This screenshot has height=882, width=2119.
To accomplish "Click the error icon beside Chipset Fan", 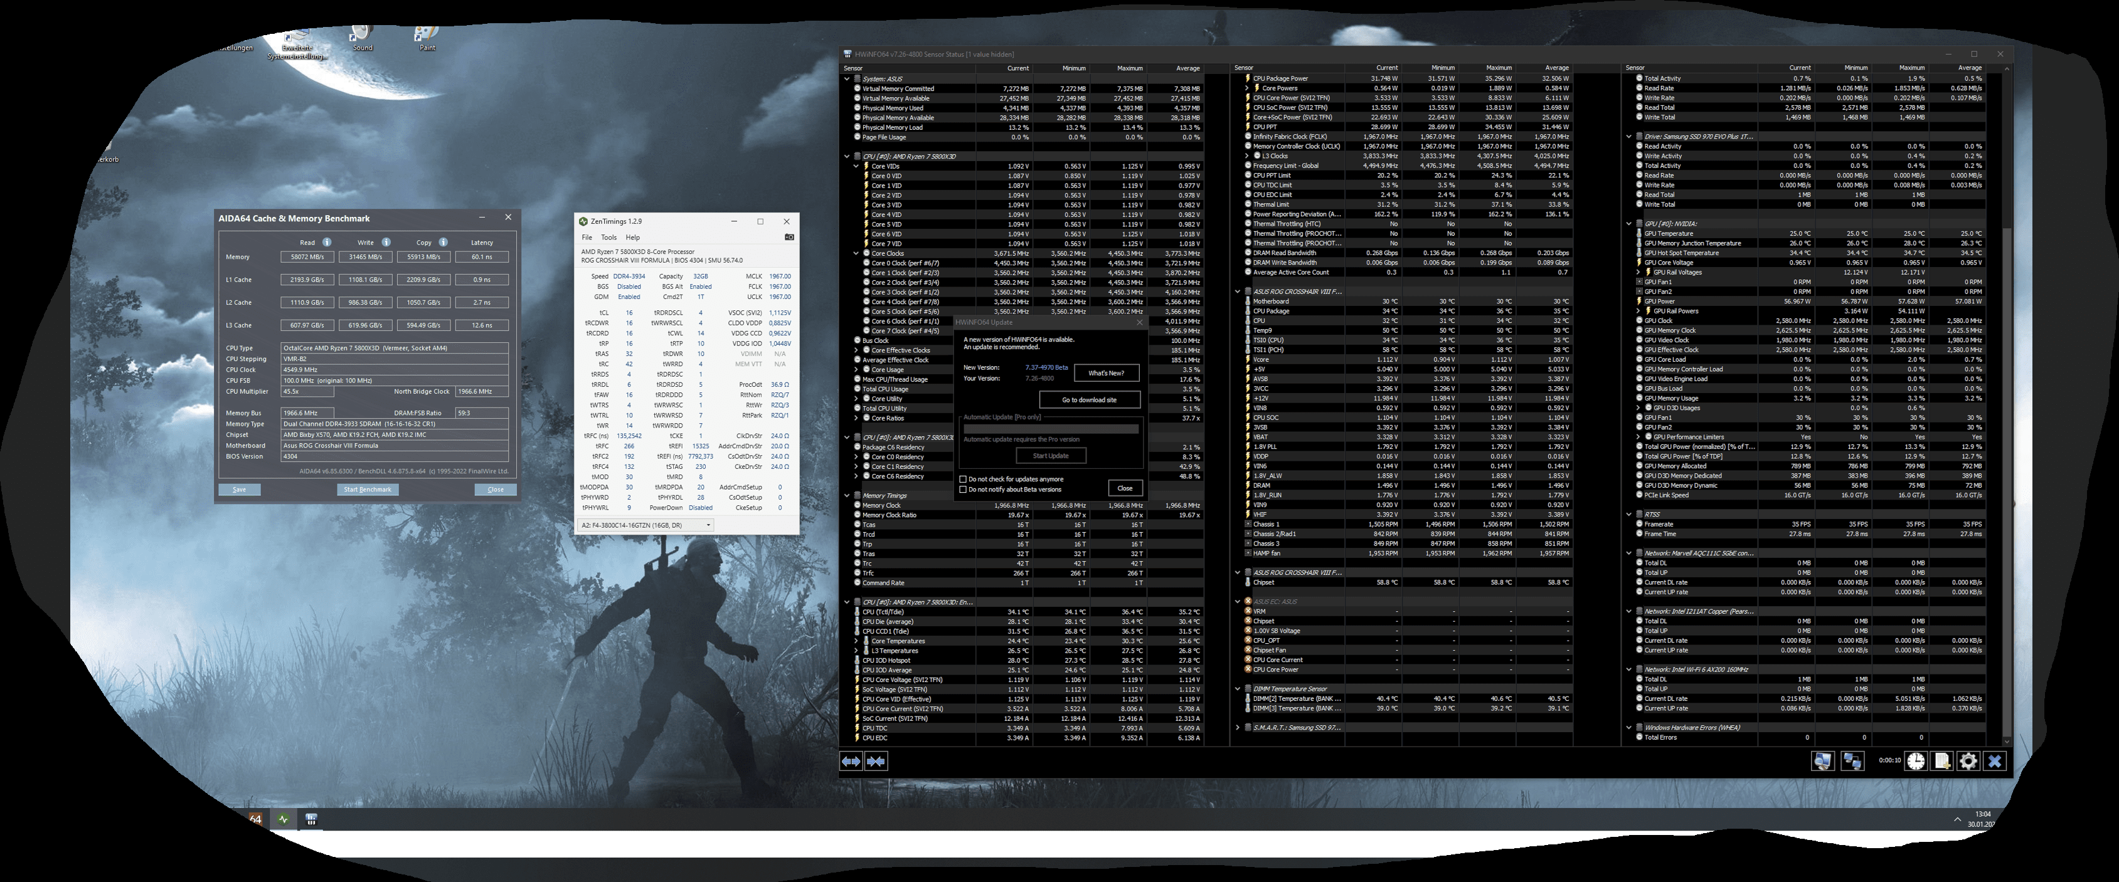I will click(x=1248, y=650).
